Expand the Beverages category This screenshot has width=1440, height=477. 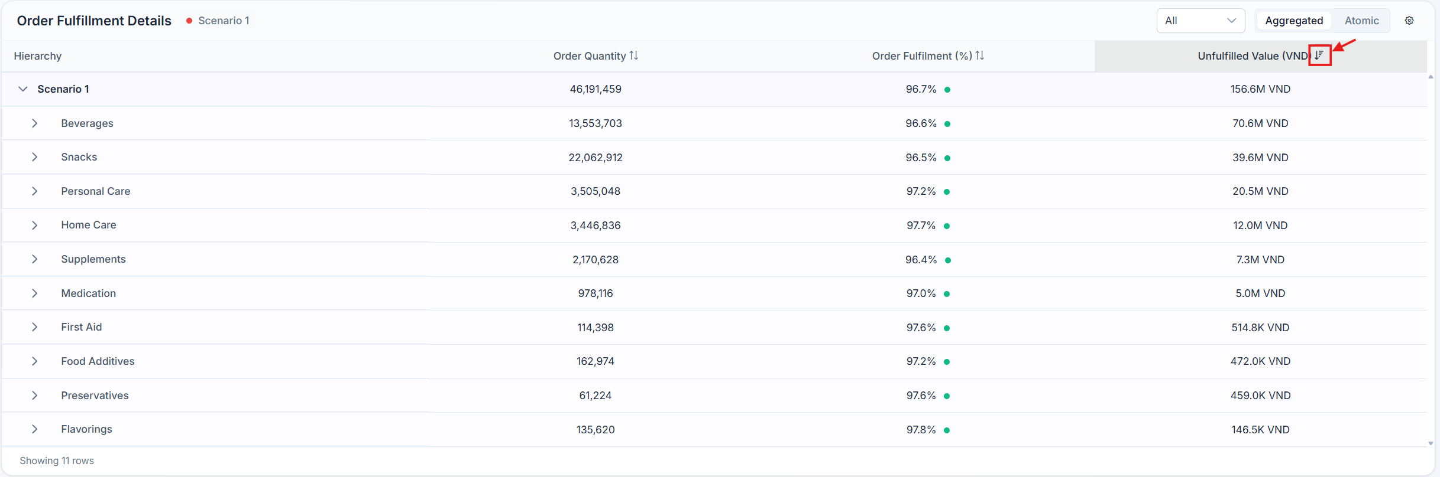35,123
